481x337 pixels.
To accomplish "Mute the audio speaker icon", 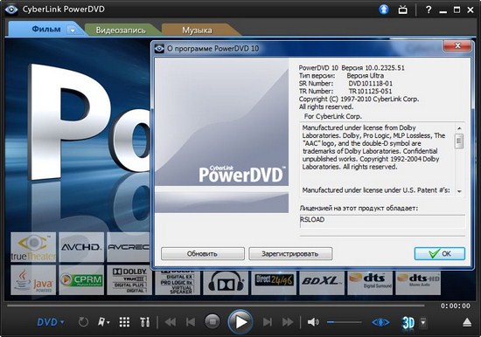I will pyautogui.click(x=313, y=322).
